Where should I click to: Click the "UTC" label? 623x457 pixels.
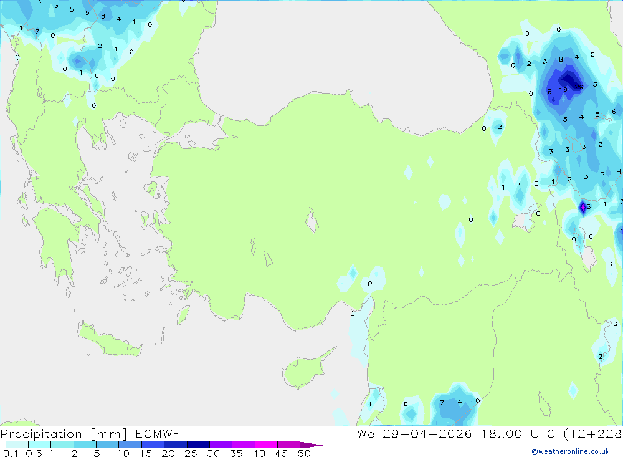point(543,434)
